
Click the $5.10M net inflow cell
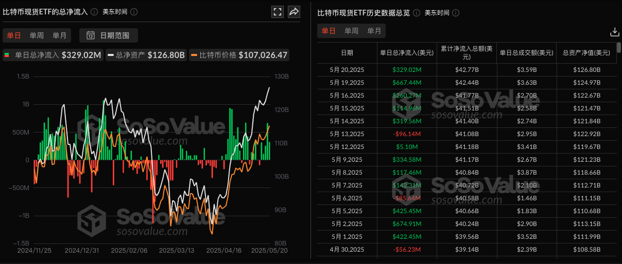tap(407, 146)
